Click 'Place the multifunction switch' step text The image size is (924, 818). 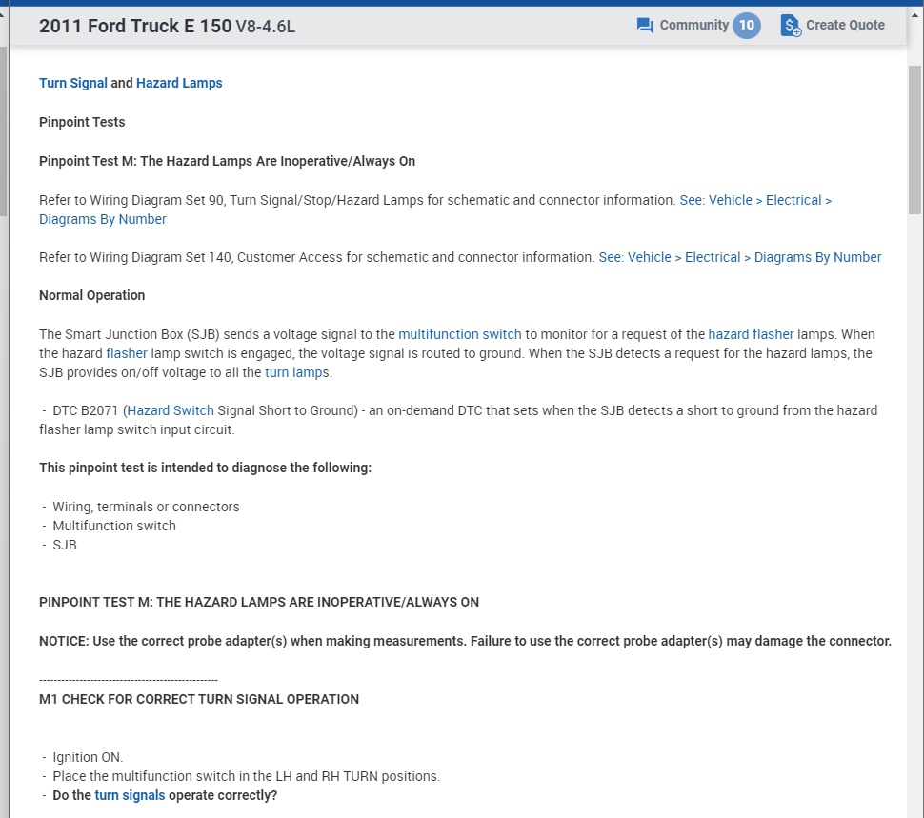247,777
